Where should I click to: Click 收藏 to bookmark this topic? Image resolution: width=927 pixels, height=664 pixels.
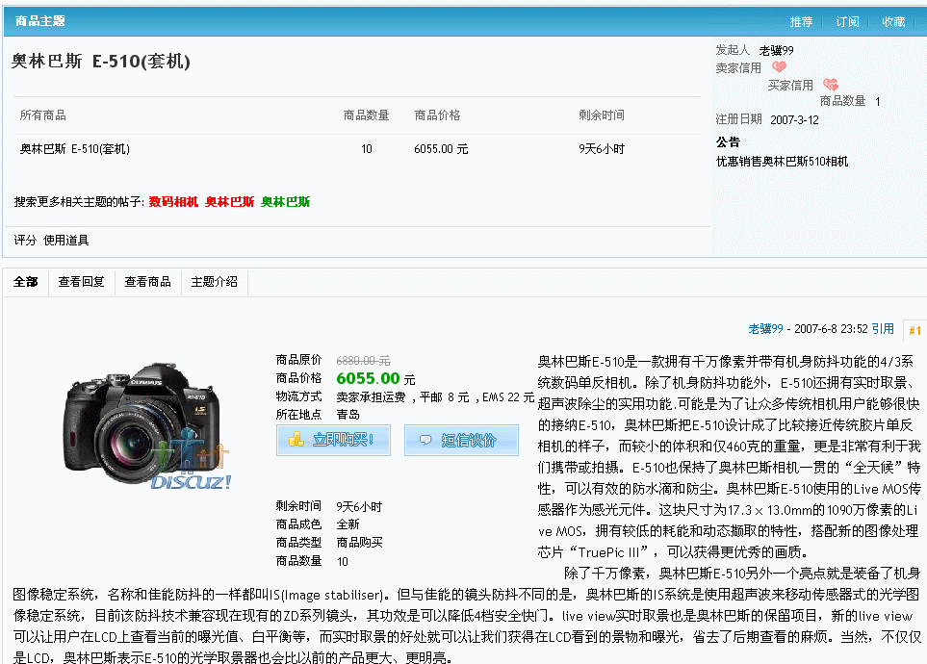click(x=893, y=22)
